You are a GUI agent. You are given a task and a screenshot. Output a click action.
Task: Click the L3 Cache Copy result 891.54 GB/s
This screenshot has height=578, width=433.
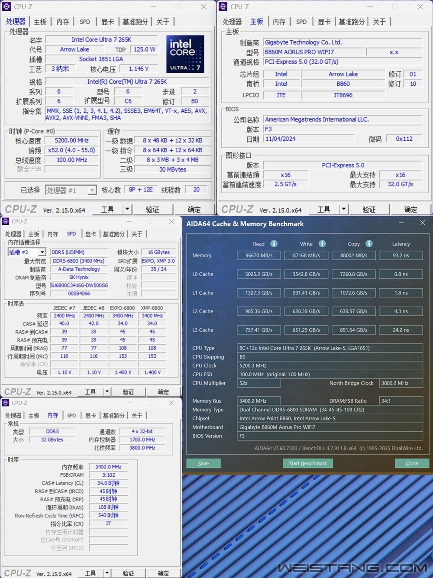click(353, 330)
